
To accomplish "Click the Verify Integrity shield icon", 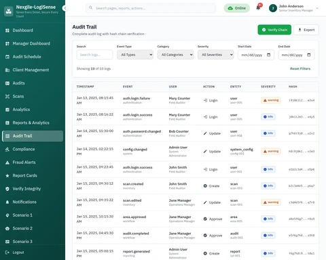I will [7, 189].
